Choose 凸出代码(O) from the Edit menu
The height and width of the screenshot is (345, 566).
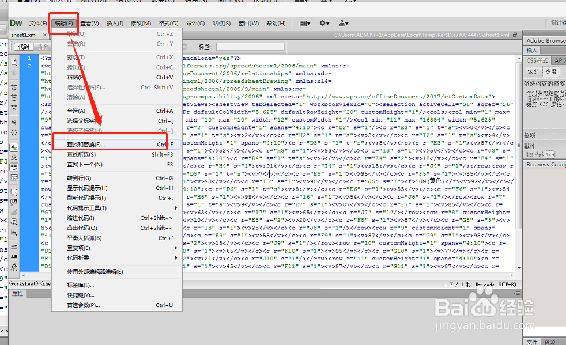click(x=116, y=228)
